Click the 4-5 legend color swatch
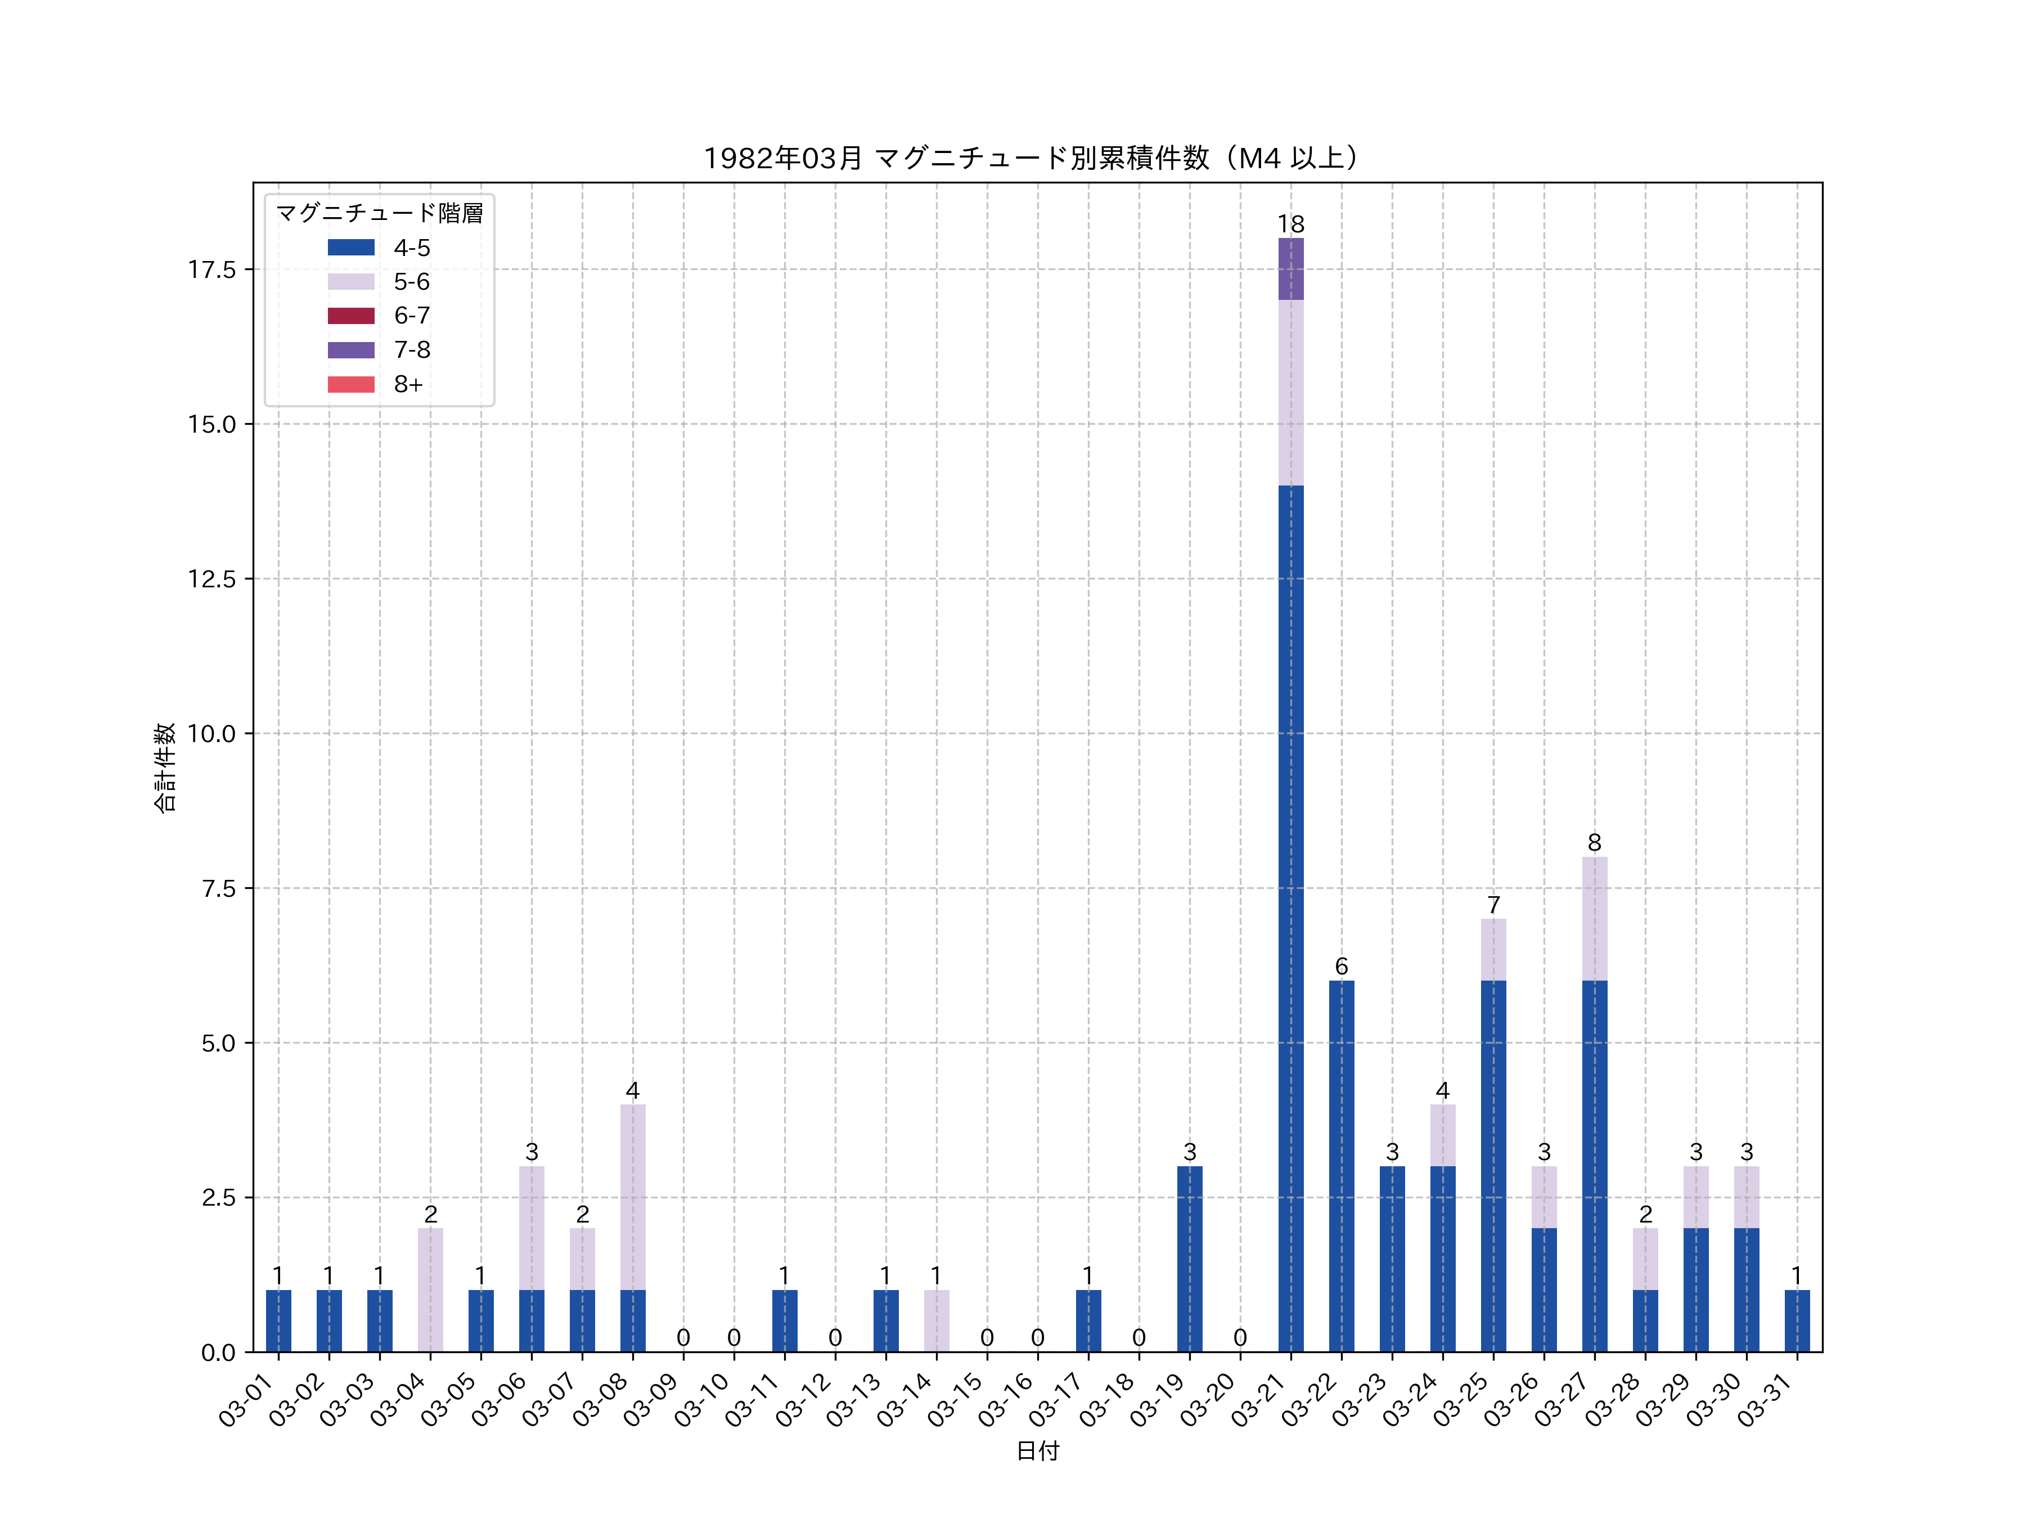 tap(350, 247)
